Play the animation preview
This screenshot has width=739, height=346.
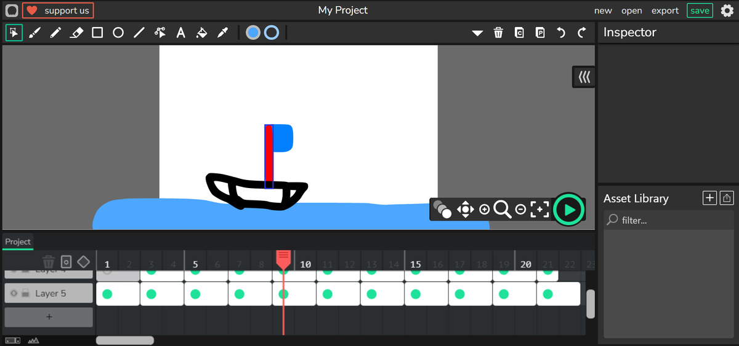pos(569,210)
